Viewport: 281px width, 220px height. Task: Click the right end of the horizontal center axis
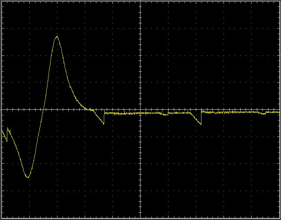(x=279, y=109)
